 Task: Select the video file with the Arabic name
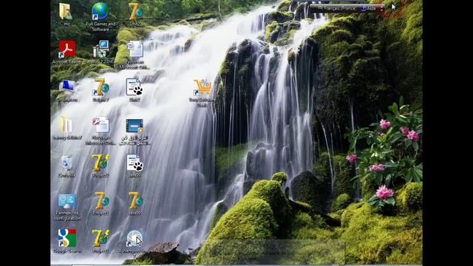[x=135, y=126]
